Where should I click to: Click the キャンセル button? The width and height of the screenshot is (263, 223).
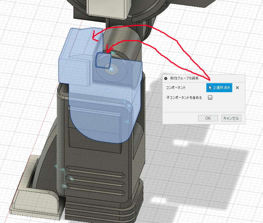point(231,118)
